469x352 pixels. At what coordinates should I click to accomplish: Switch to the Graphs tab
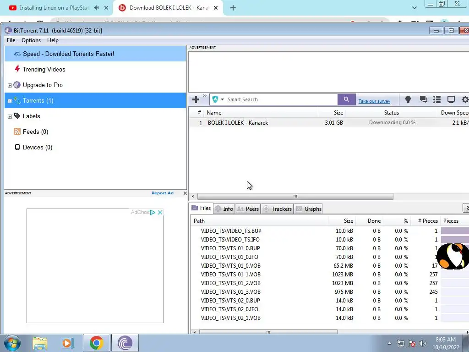coord(309,209)
